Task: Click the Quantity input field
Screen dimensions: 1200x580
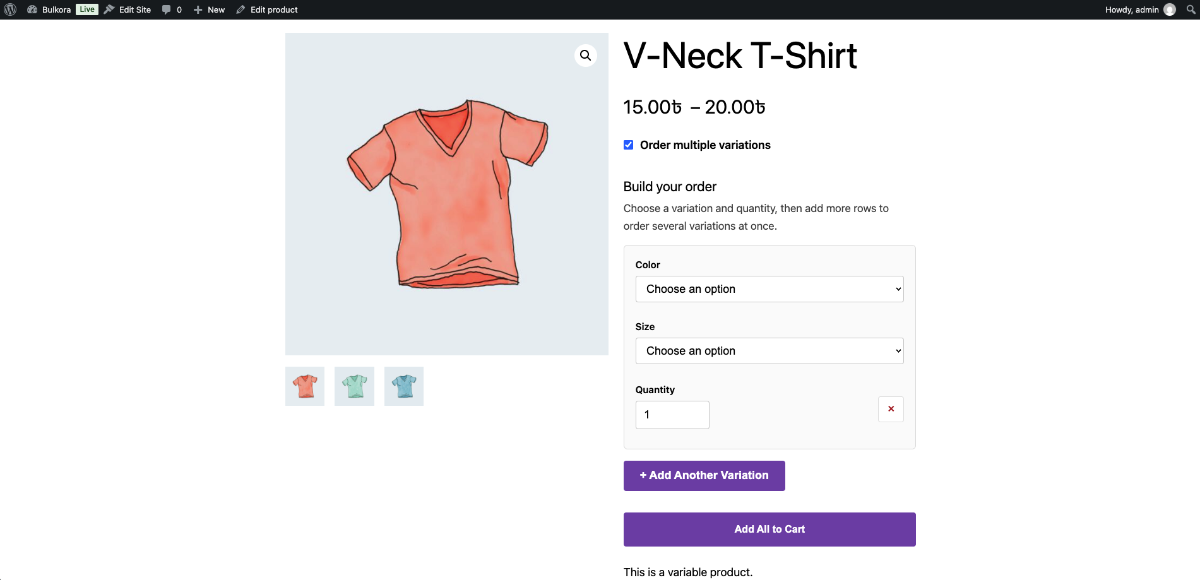Action: (672, 415)
